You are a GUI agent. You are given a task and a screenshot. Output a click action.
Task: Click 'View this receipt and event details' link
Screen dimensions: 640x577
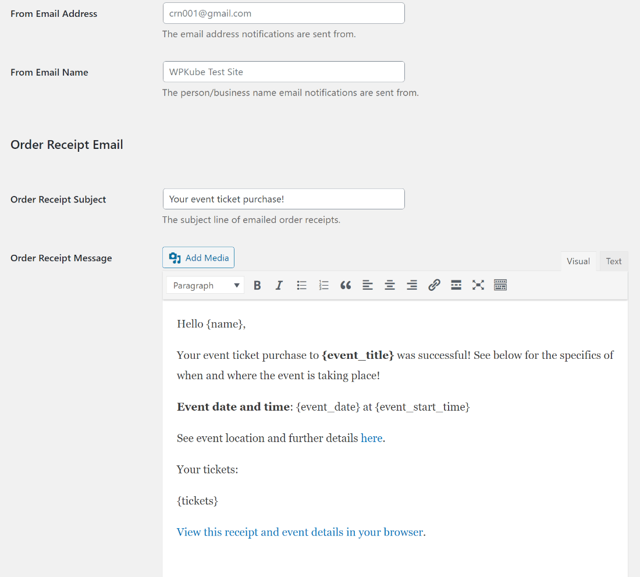(x=300, y=532)
